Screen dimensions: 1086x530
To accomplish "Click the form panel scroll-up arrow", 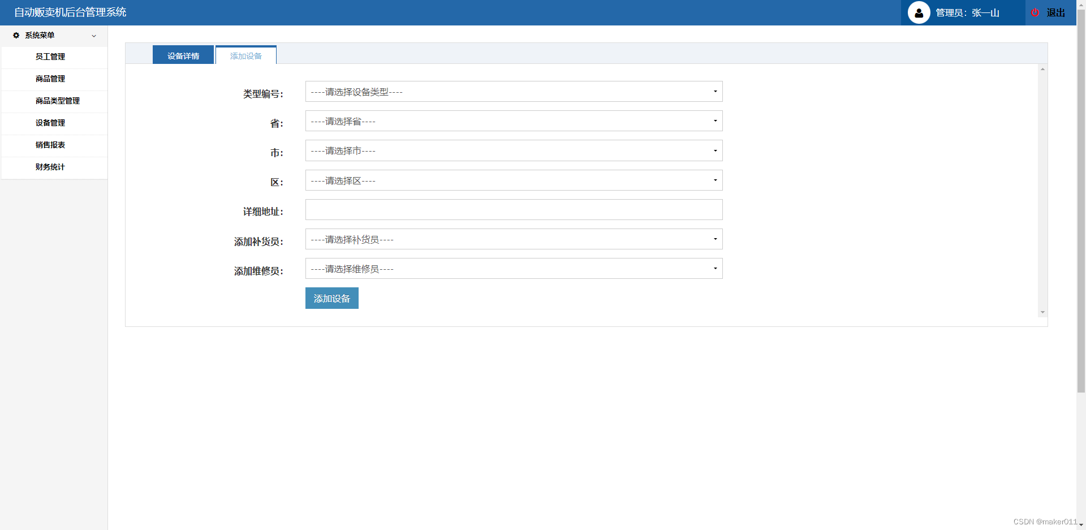I will point(1042,69).
